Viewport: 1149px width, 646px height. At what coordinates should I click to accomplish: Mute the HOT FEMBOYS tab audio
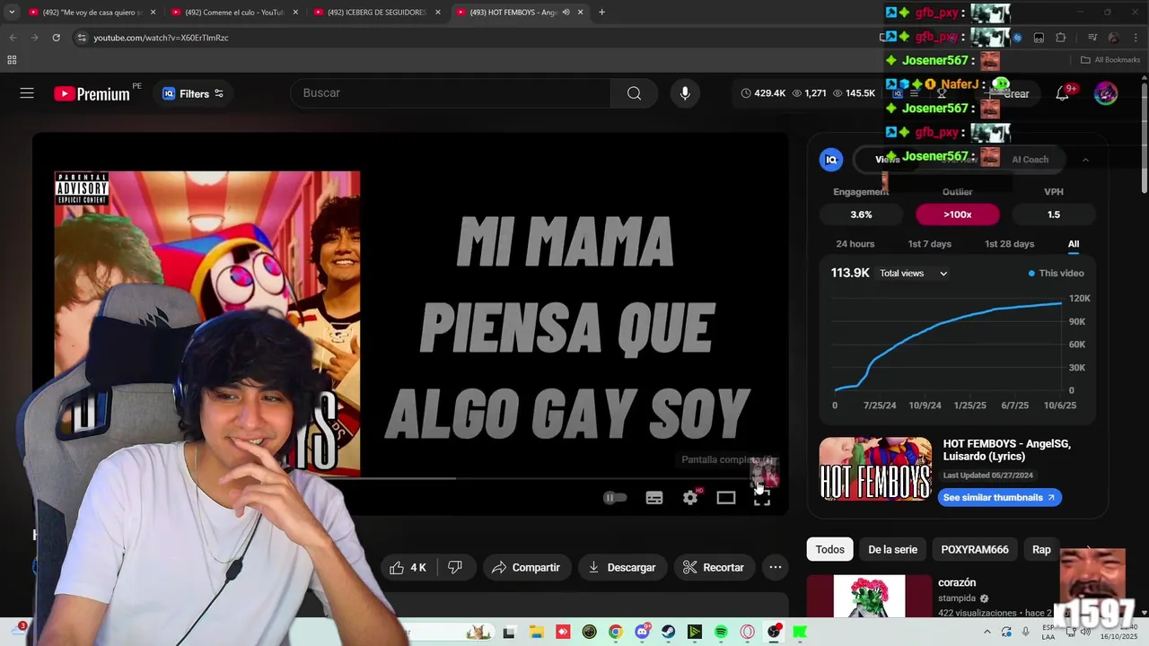click(566, 13)
